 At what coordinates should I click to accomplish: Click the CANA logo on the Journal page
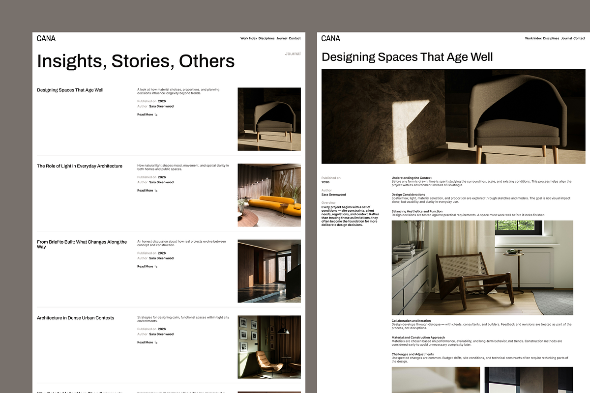(x=46, y=38)
